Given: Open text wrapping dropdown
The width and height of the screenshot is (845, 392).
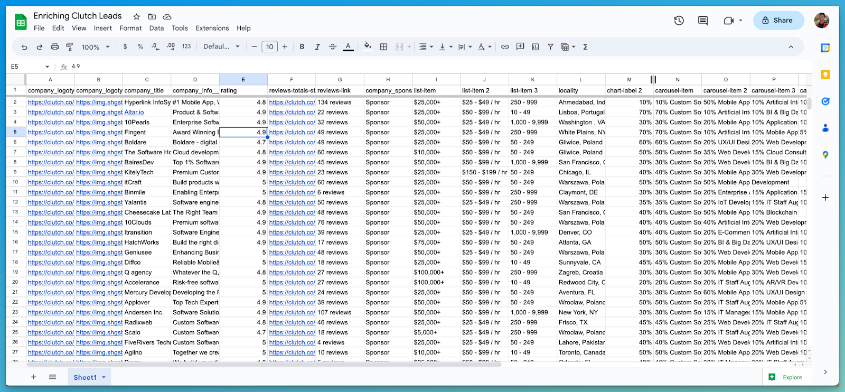Looking at the screenshot, I should point(465,47).
